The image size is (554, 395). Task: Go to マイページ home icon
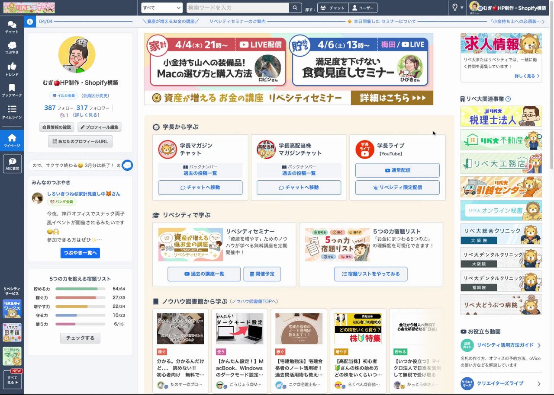click(12, 140)
